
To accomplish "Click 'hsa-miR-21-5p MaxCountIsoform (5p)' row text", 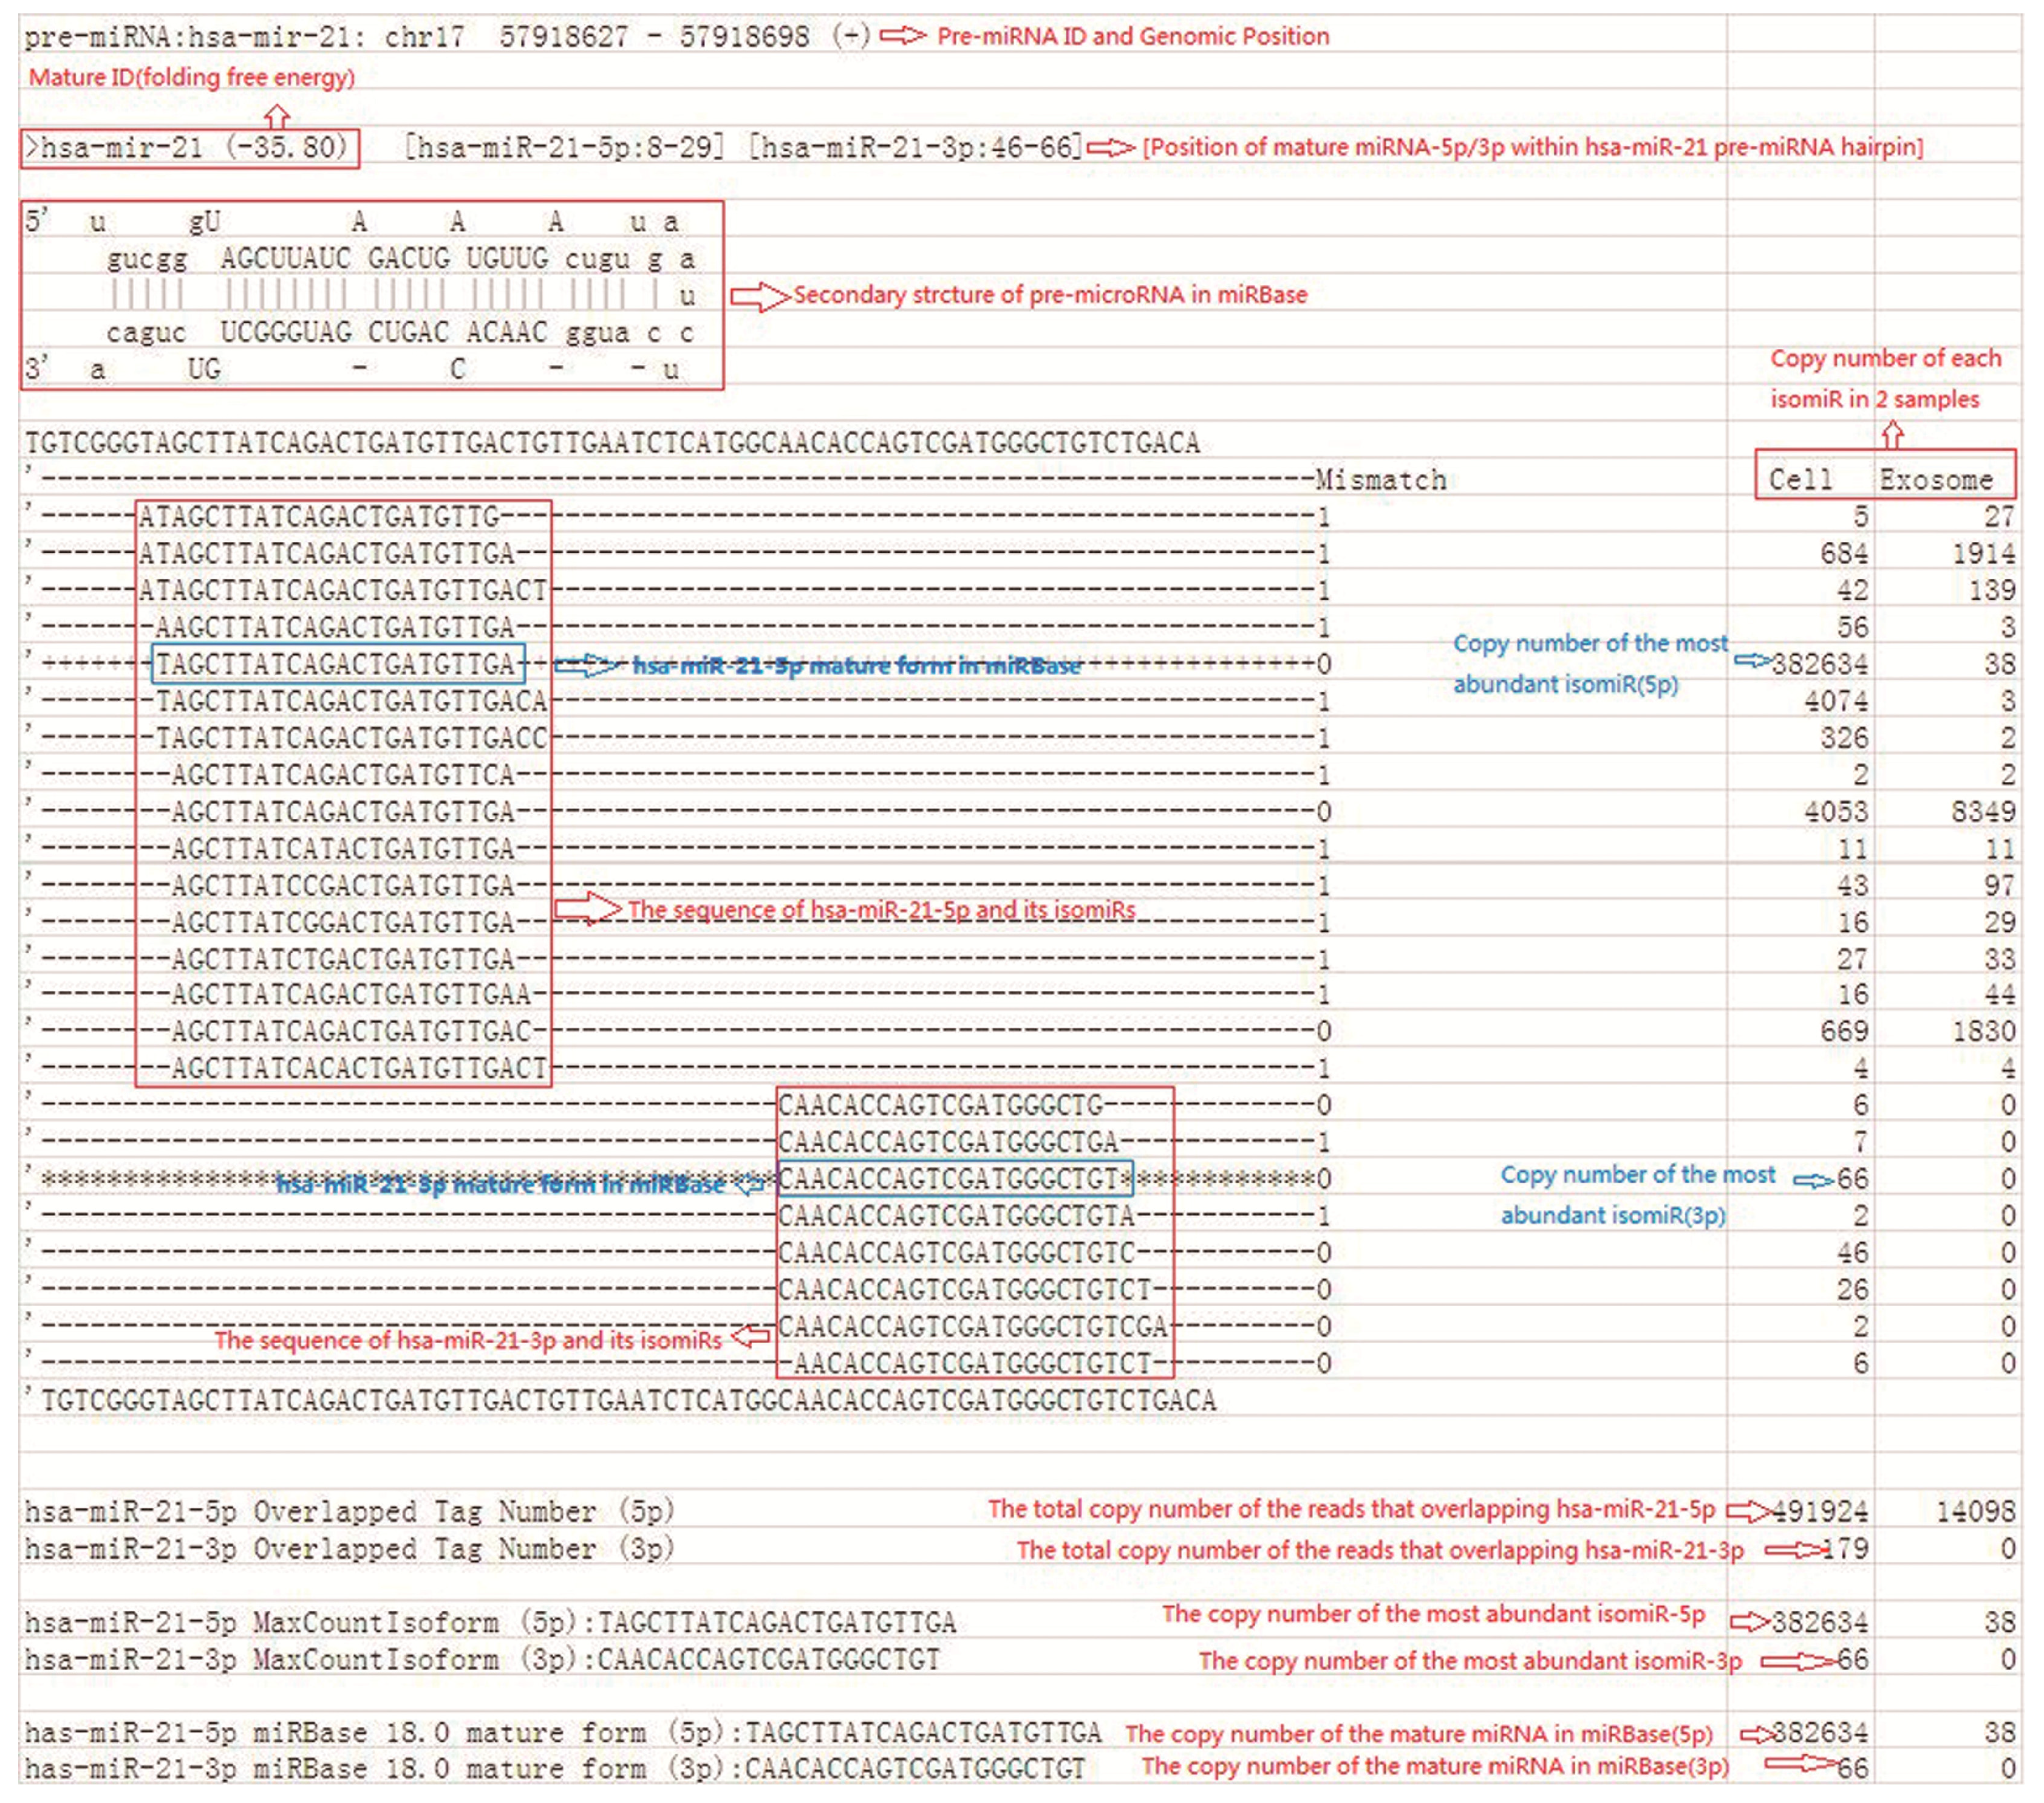I will pyautogui.click(x=490, y=1622).
